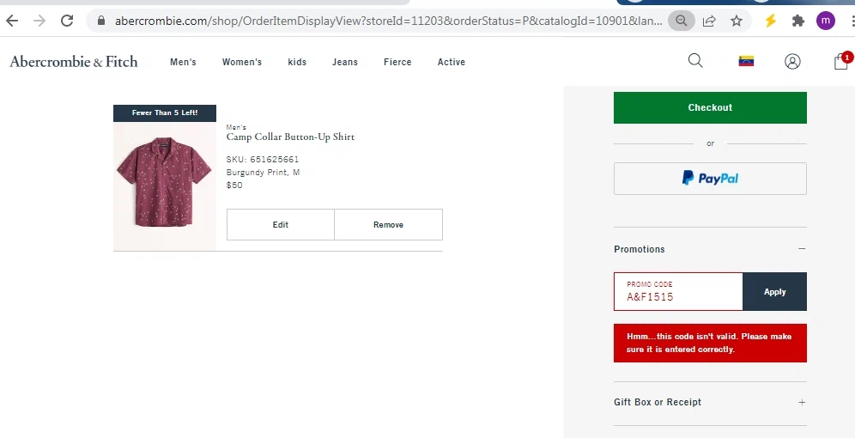Screen dimensions: 855x438
Task: Go back with the browser back arrow
Action: (11, 21)
